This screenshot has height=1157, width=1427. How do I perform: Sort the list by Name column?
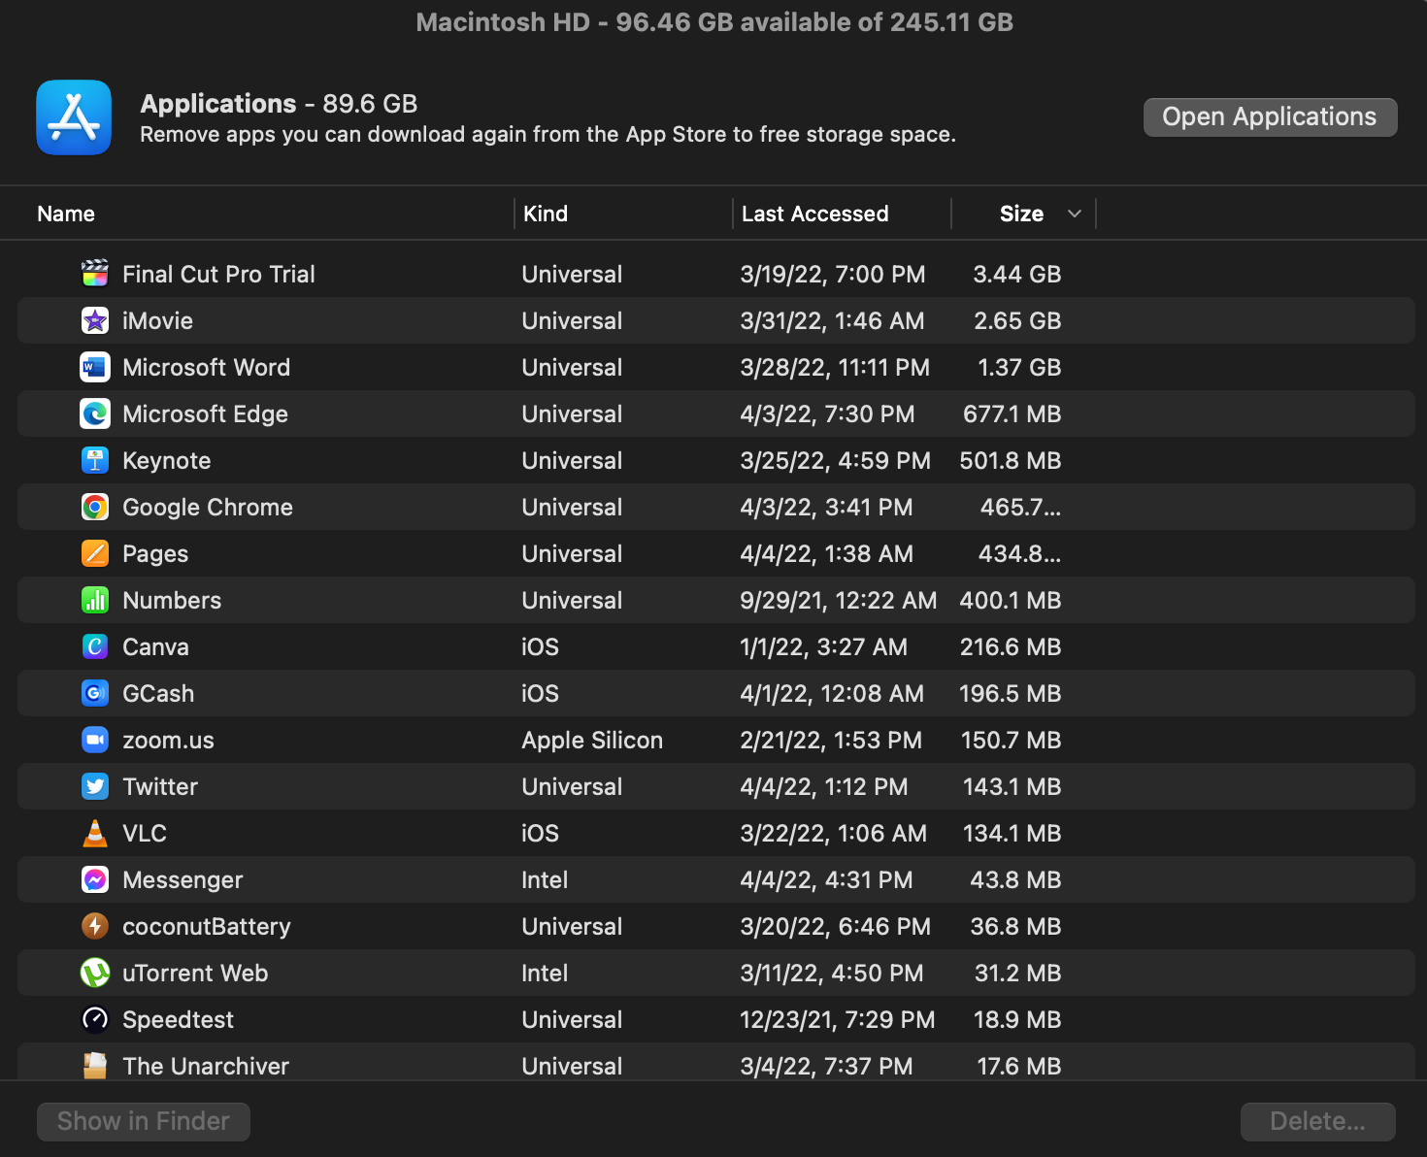pos(66,214)
